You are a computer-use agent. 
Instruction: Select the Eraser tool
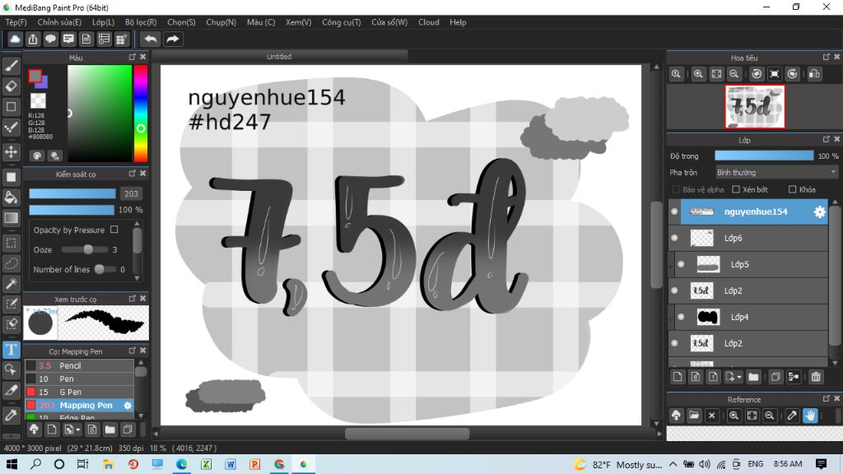click(12, 86)
